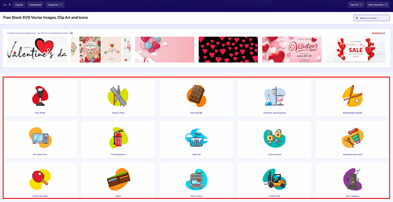Switch to the Handpicked tab

point(35,5)
